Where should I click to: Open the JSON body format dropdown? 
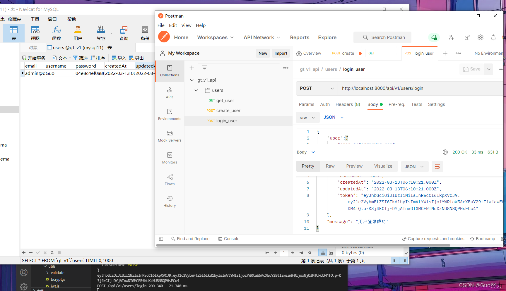click(x=334, y=117)
